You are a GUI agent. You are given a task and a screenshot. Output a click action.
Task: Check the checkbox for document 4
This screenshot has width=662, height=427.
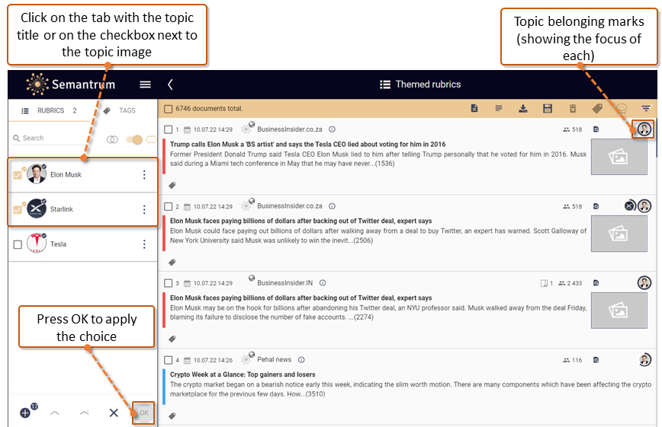(x=168, y=360)
